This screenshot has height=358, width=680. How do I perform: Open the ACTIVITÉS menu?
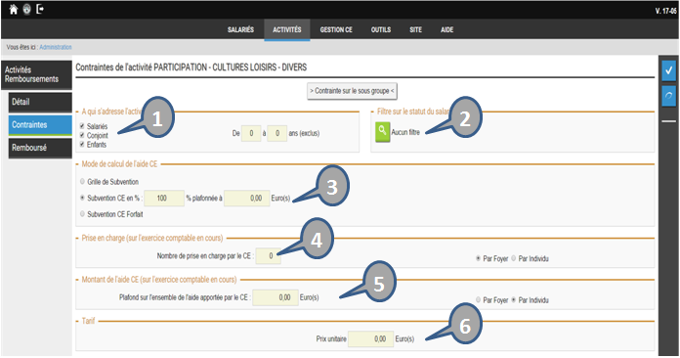[x=287, y=30]
